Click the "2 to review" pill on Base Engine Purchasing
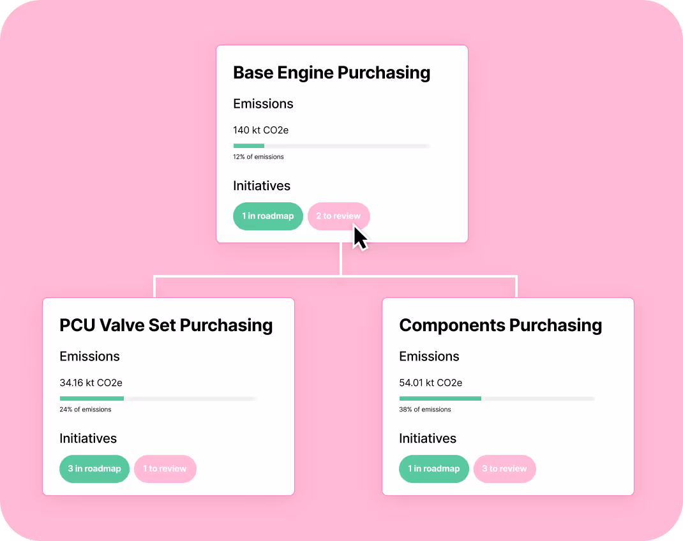Image resolution: width=683 pixels, height=541 pixels. pos(339,216)
